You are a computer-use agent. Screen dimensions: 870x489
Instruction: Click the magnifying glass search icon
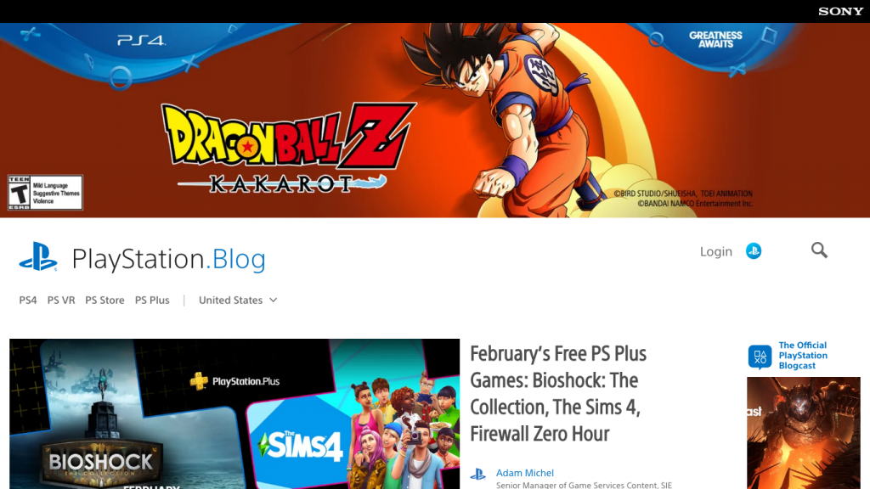(819, 250)
